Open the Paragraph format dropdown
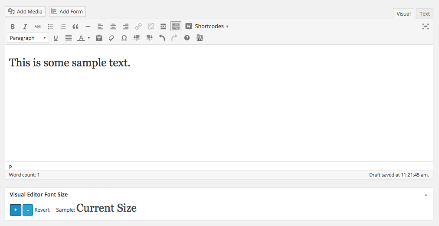The image size is (439, 226). [x=28, y=38]
